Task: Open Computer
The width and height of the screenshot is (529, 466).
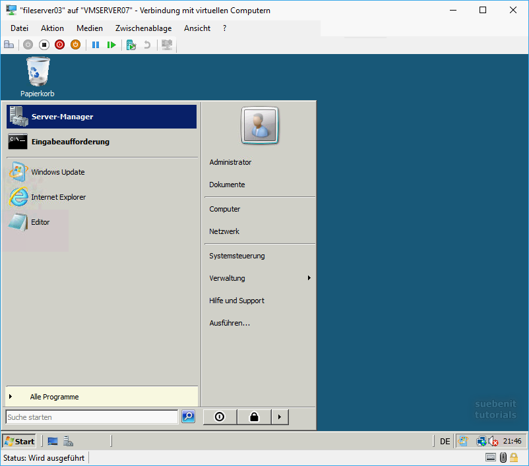Action: pyautogui.click(x=225, y=209)
